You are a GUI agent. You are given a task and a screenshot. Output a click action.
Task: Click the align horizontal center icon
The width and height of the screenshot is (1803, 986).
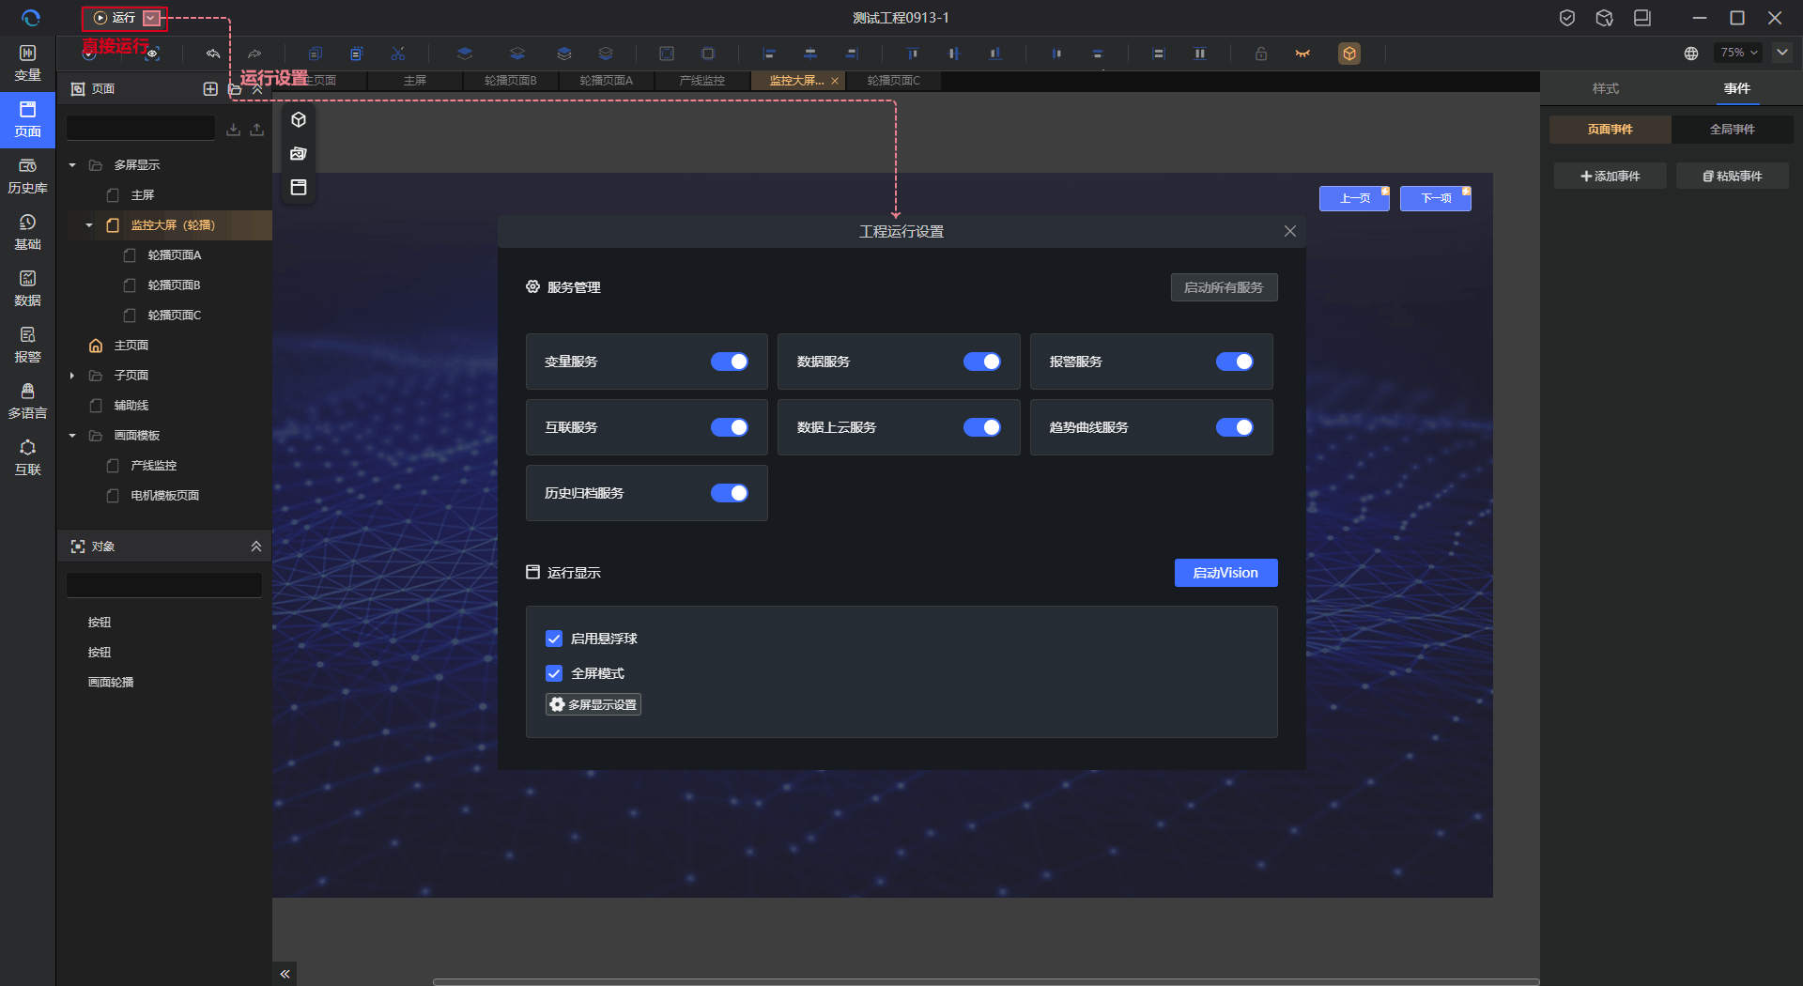tap(810, 54)
